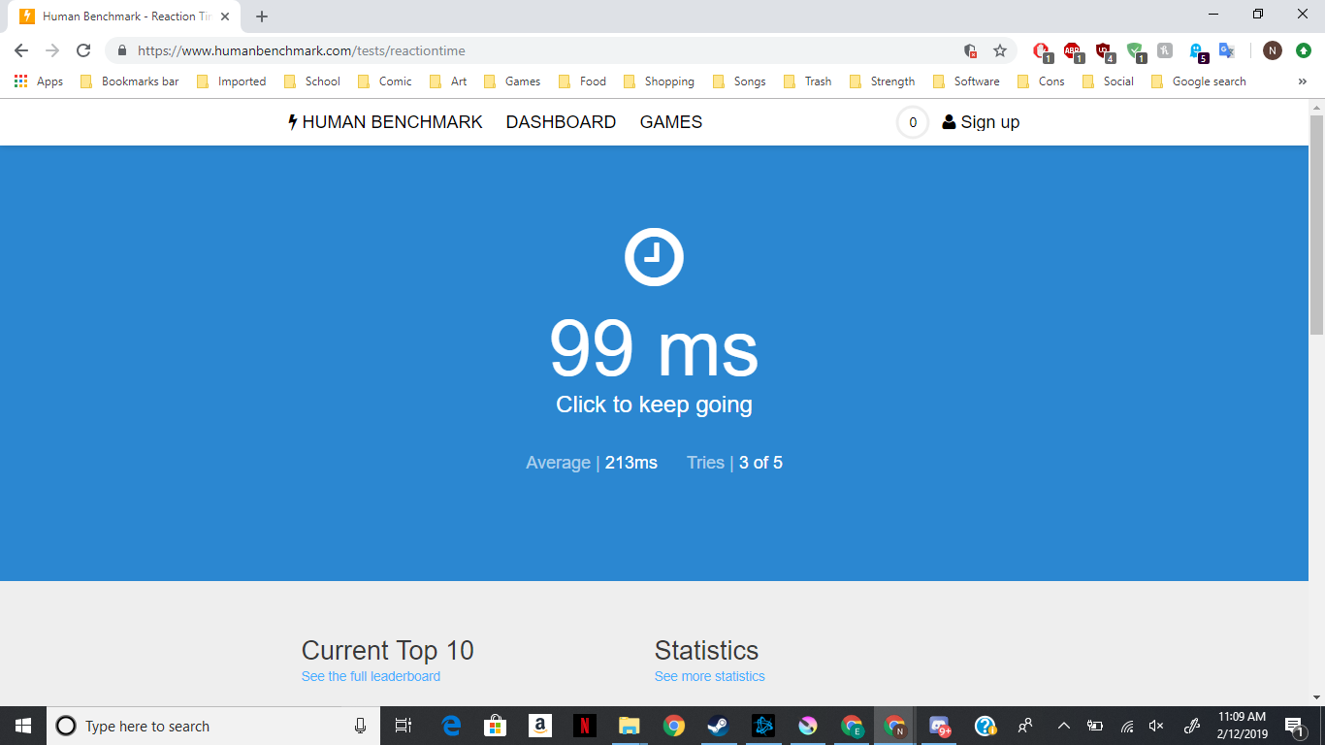Open the School bookmarks folder
This screenshot has width=1325, height=745.
pos(312,81)
